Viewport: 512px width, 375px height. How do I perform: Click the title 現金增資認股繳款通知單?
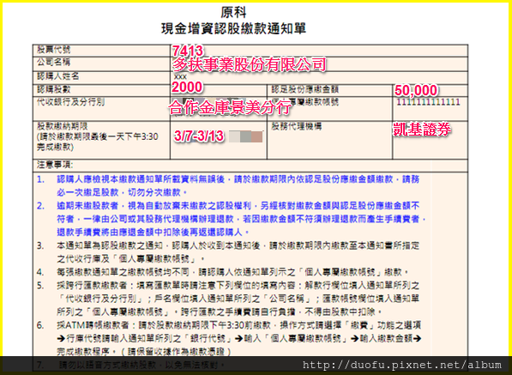pyautogui.click(x=234, y=28)
